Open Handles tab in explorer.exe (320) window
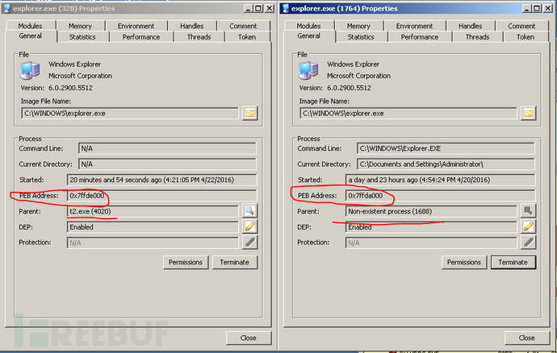This screenshot has height=353, width=557. coord(192,26)
